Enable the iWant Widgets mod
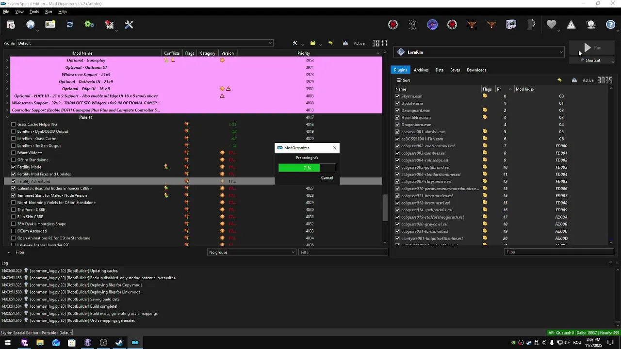Viewport: 621px width, 349px height. [14, 153]
